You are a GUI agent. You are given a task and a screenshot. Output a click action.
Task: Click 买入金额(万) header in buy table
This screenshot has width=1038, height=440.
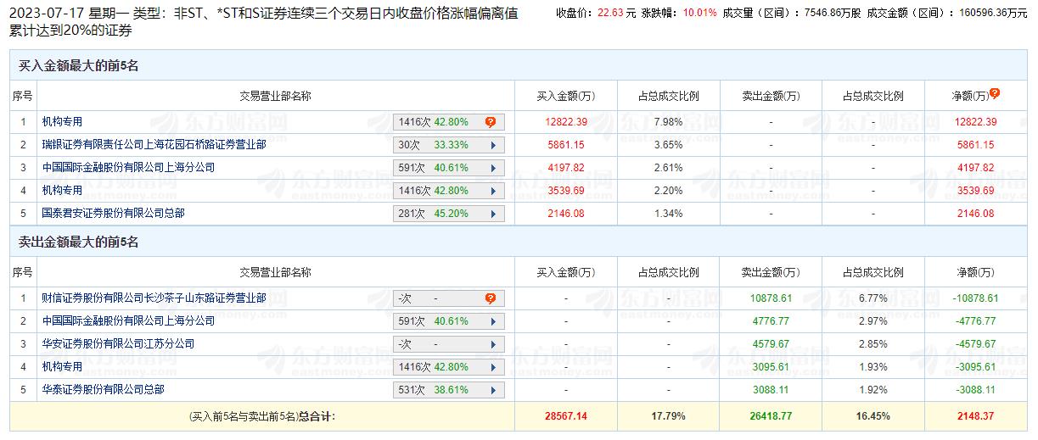566,96
